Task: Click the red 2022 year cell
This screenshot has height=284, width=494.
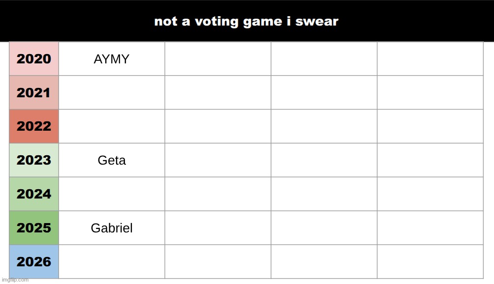Action: tap(34, 126)
